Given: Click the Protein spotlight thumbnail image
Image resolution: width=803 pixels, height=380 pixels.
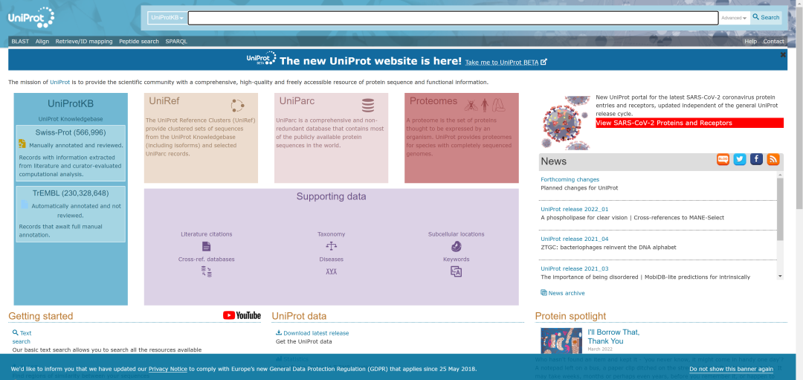Looking at the screenshot, I should 561,341.
